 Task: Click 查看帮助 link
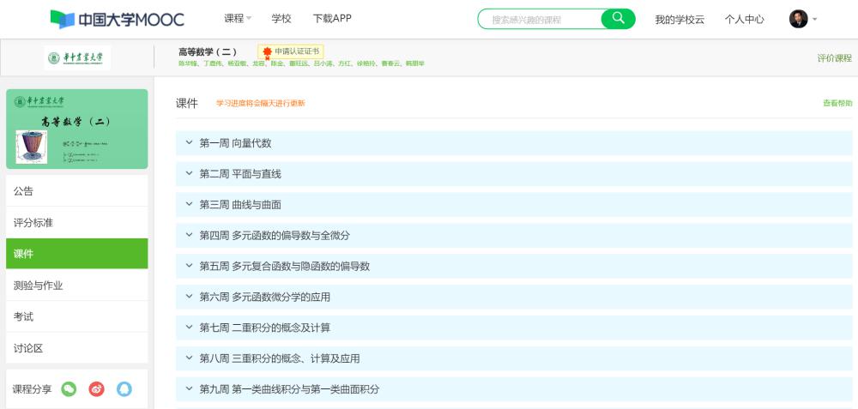click(x=837, y=104)
